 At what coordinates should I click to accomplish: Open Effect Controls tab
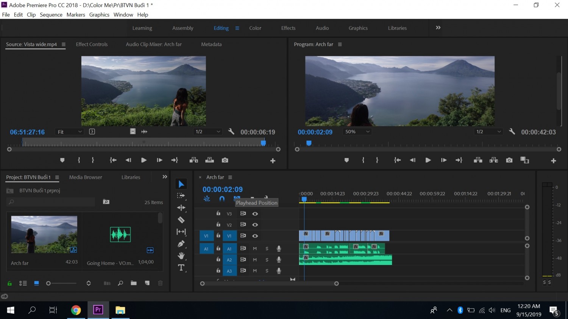(92, 44)
